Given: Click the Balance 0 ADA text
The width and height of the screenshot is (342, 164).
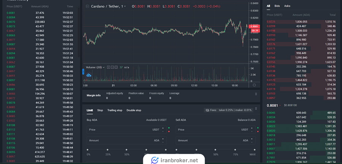Looking at the screenshot, I should (247, 120).
